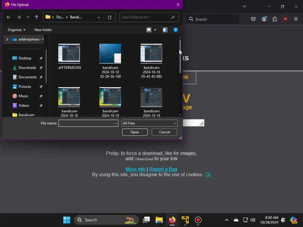Open recent locations chevron next to forward arrow
Image resolution: width=303 pixels, height=227 pixels.
[x=28, y=17]
